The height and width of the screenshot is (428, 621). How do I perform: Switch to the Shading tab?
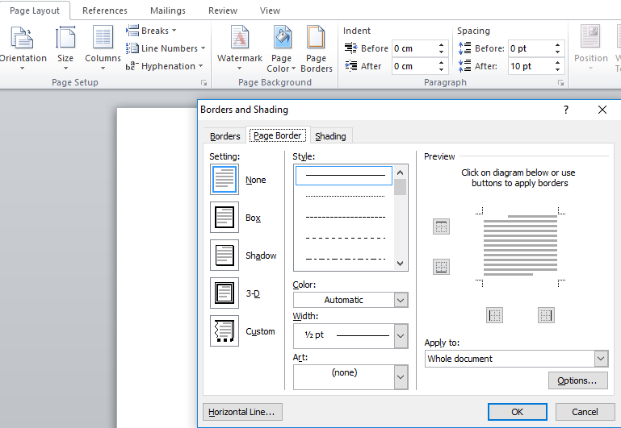tap(330, 136)
